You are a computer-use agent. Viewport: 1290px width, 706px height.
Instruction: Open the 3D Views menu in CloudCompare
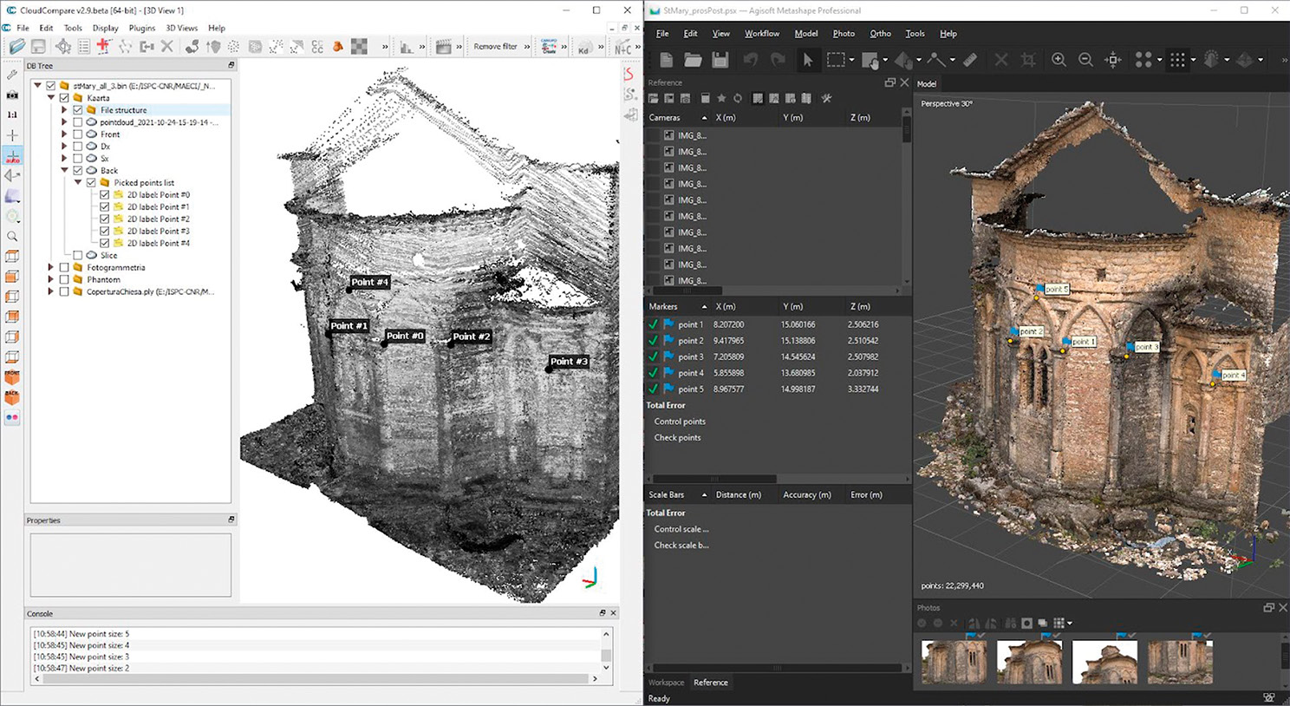tap(182, 28)
